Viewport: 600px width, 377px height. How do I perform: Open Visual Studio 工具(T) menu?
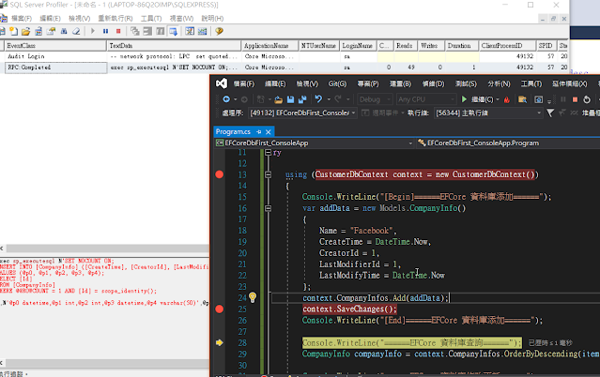coord(531,83)
